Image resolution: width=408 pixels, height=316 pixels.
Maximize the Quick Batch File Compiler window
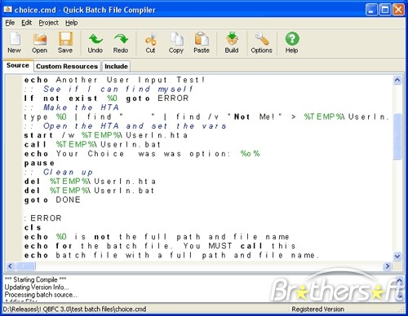(x=385, y=10)
